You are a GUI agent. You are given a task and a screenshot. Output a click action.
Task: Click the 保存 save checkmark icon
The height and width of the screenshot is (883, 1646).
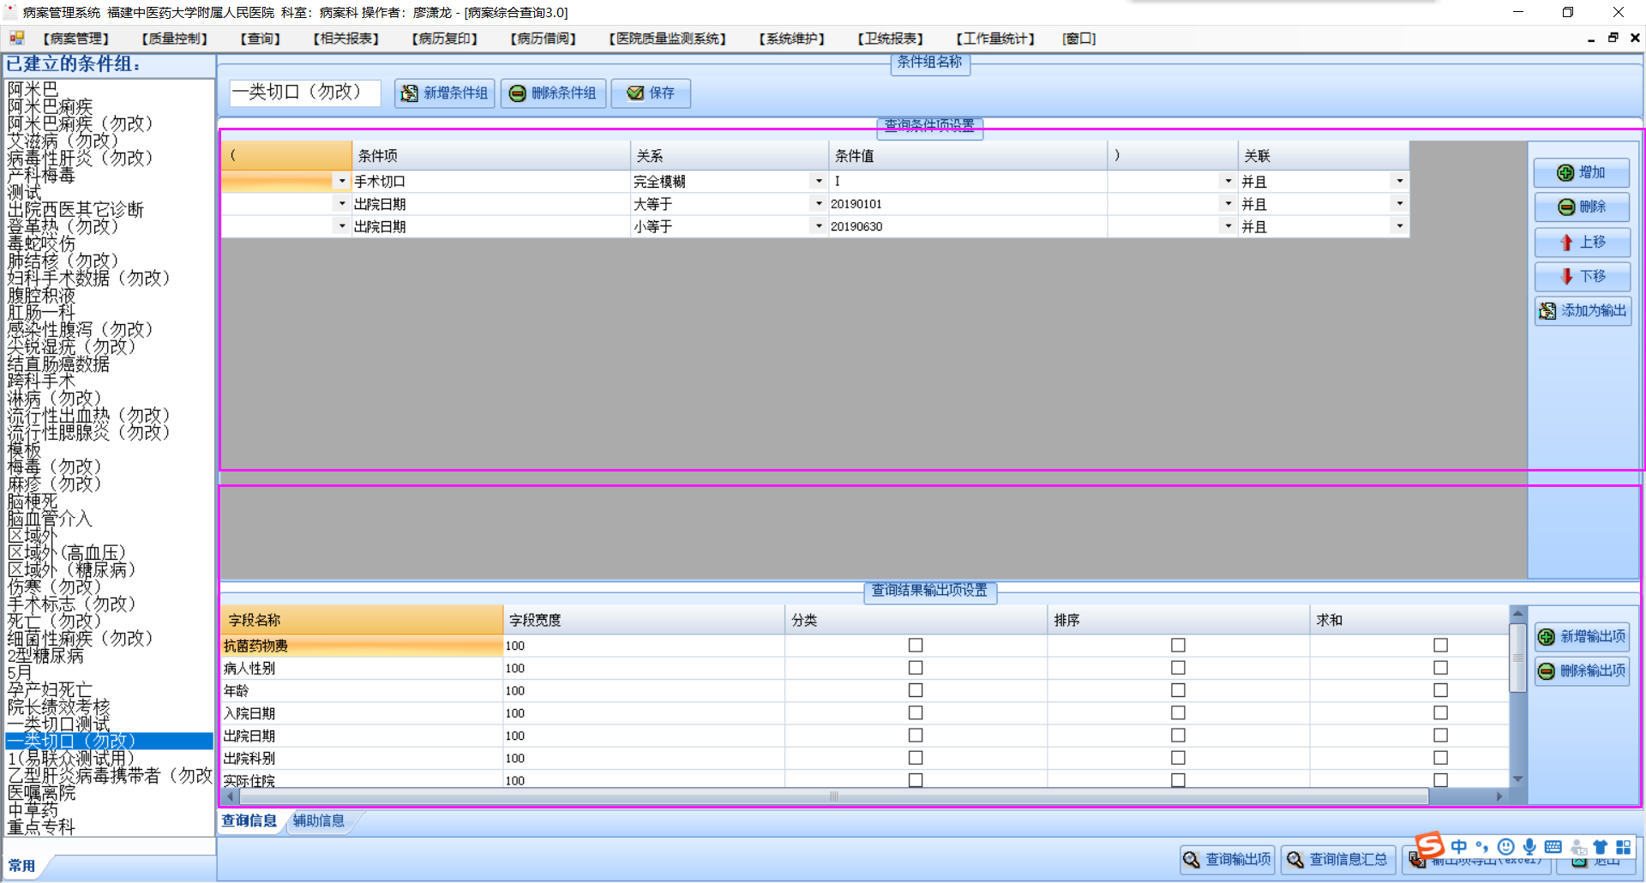click(635, 93)
